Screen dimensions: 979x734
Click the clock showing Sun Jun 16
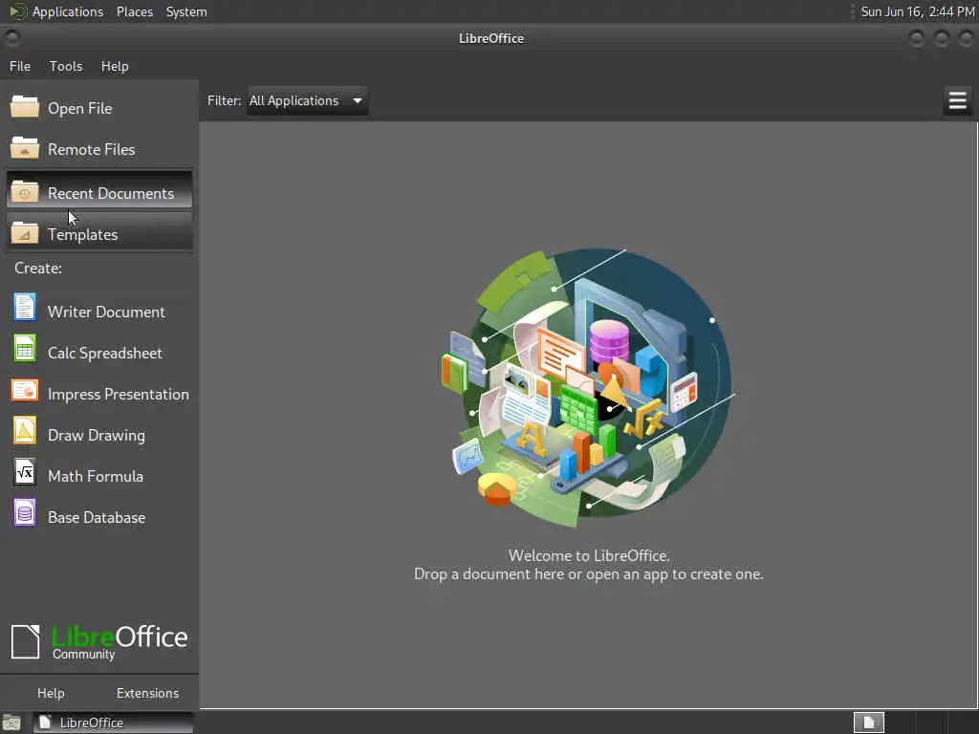point(917,11)
